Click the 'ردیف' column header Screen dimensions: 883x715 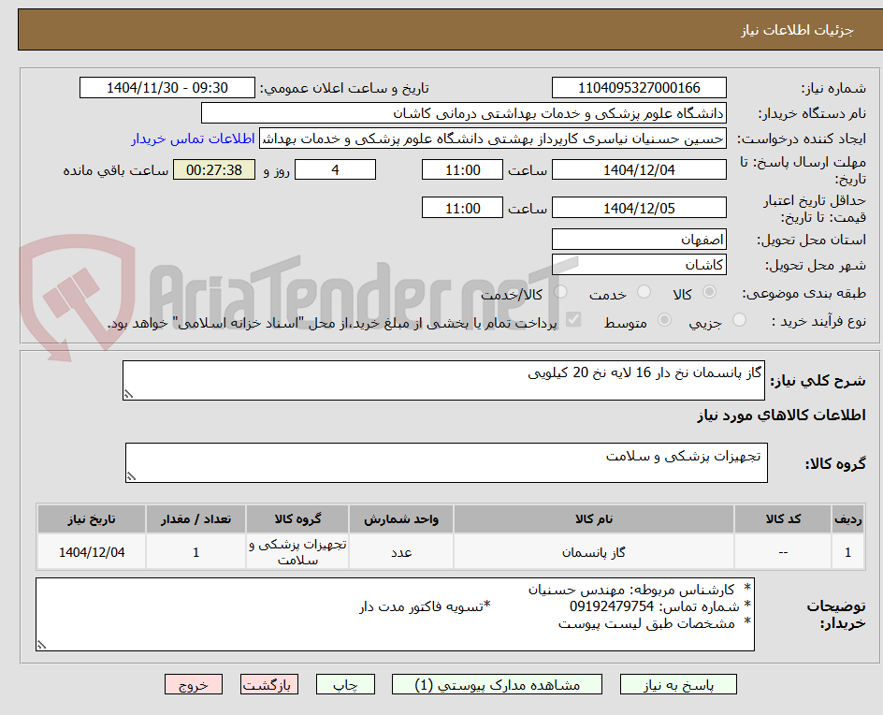[x=848, y=518]
